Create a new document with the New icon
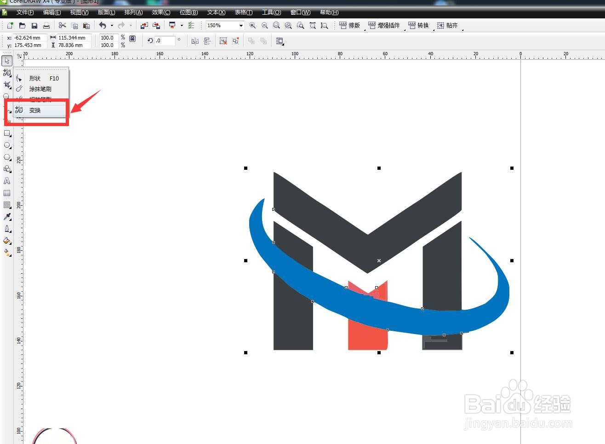Screen dimensions: 605x444 [10, 25]
